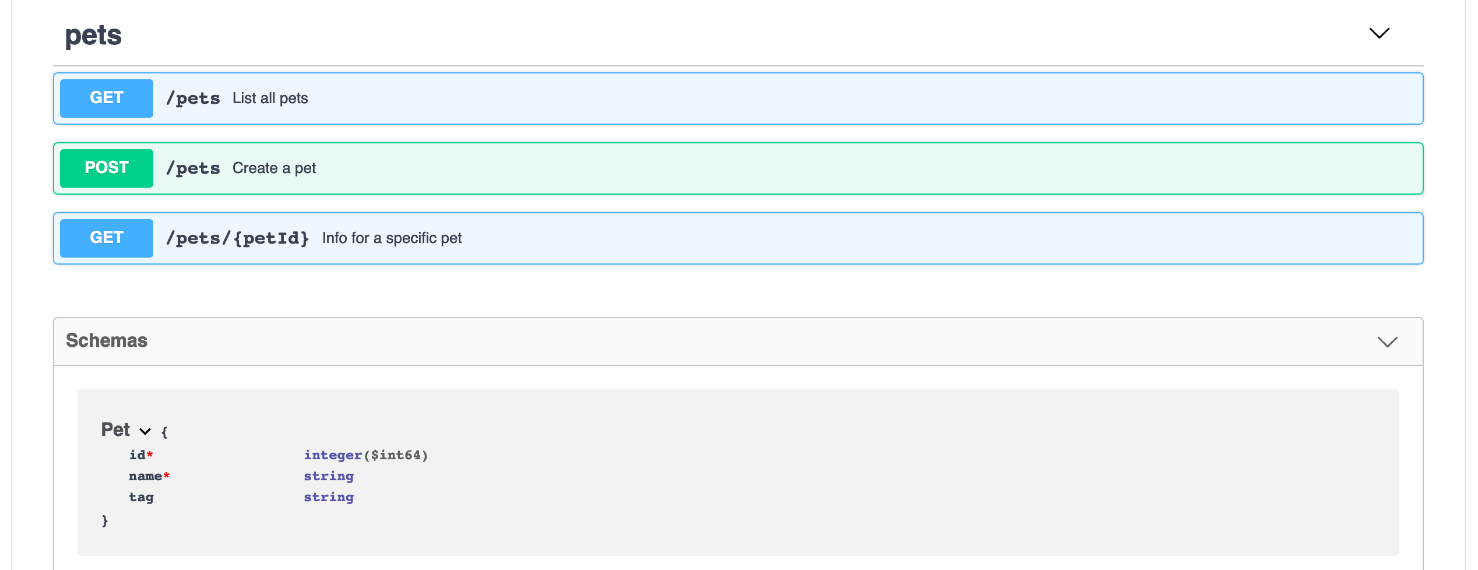Select the pets section heading
This screenshot has height=570, width=1478.
click(94, 35)
